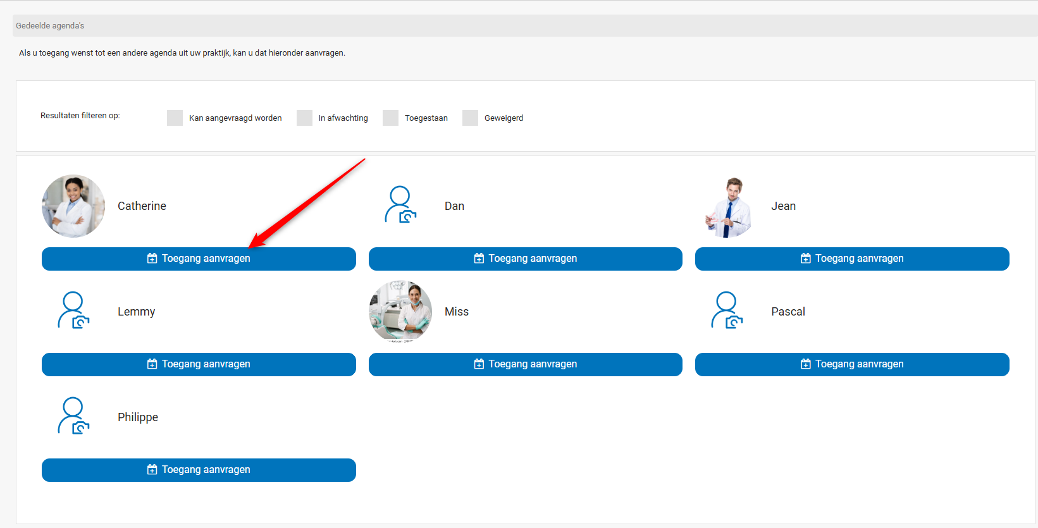
Task: Click Lemmy's avatar placeholder icon
Action: pos(73,310)
